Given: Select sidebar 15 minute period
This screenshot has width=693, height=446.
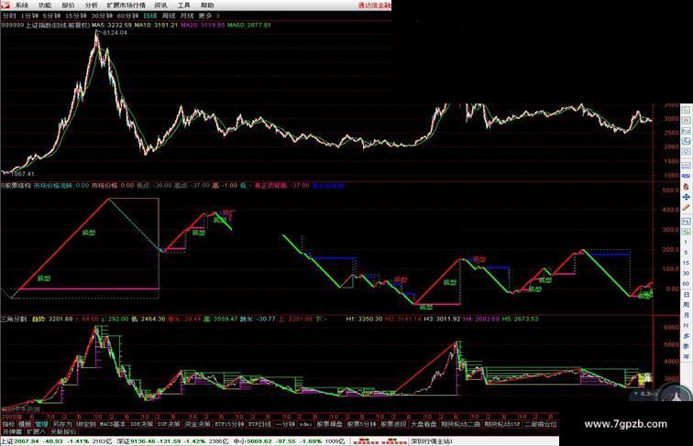Looking at the screenshot, I should tap(686, 263).
